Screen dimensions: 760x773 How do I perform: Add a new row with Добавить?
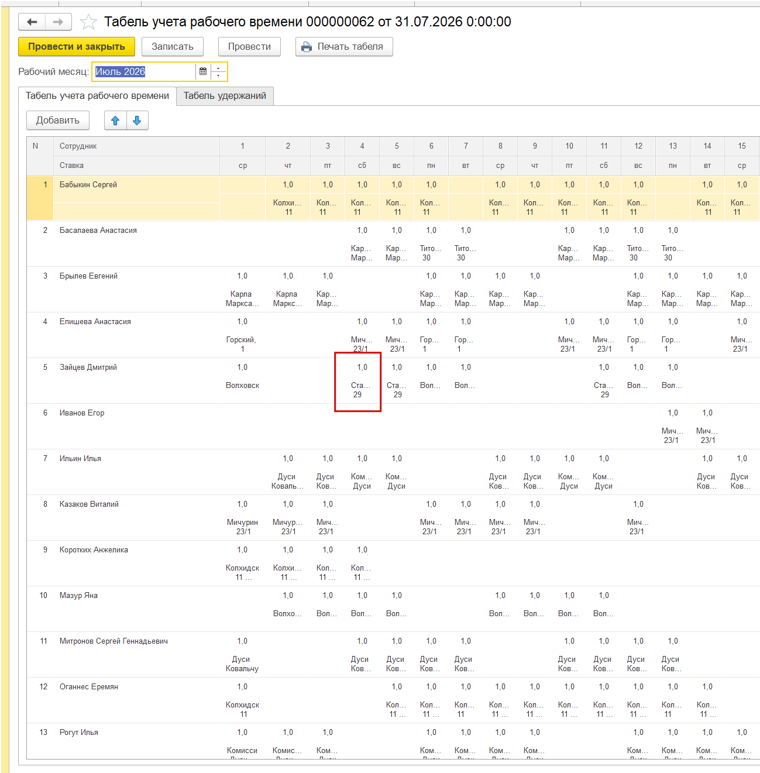(58, 121)
